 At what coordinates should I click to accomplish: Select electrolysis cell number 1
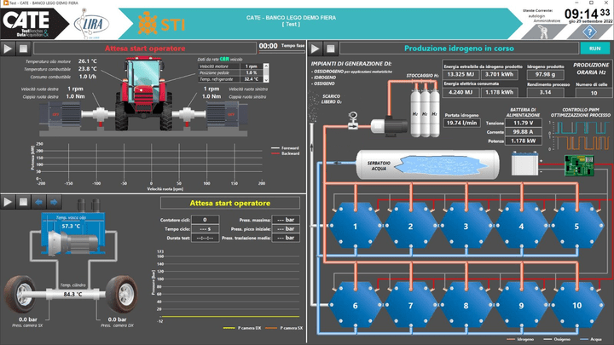pyautogui.click(x=355, y=227)
